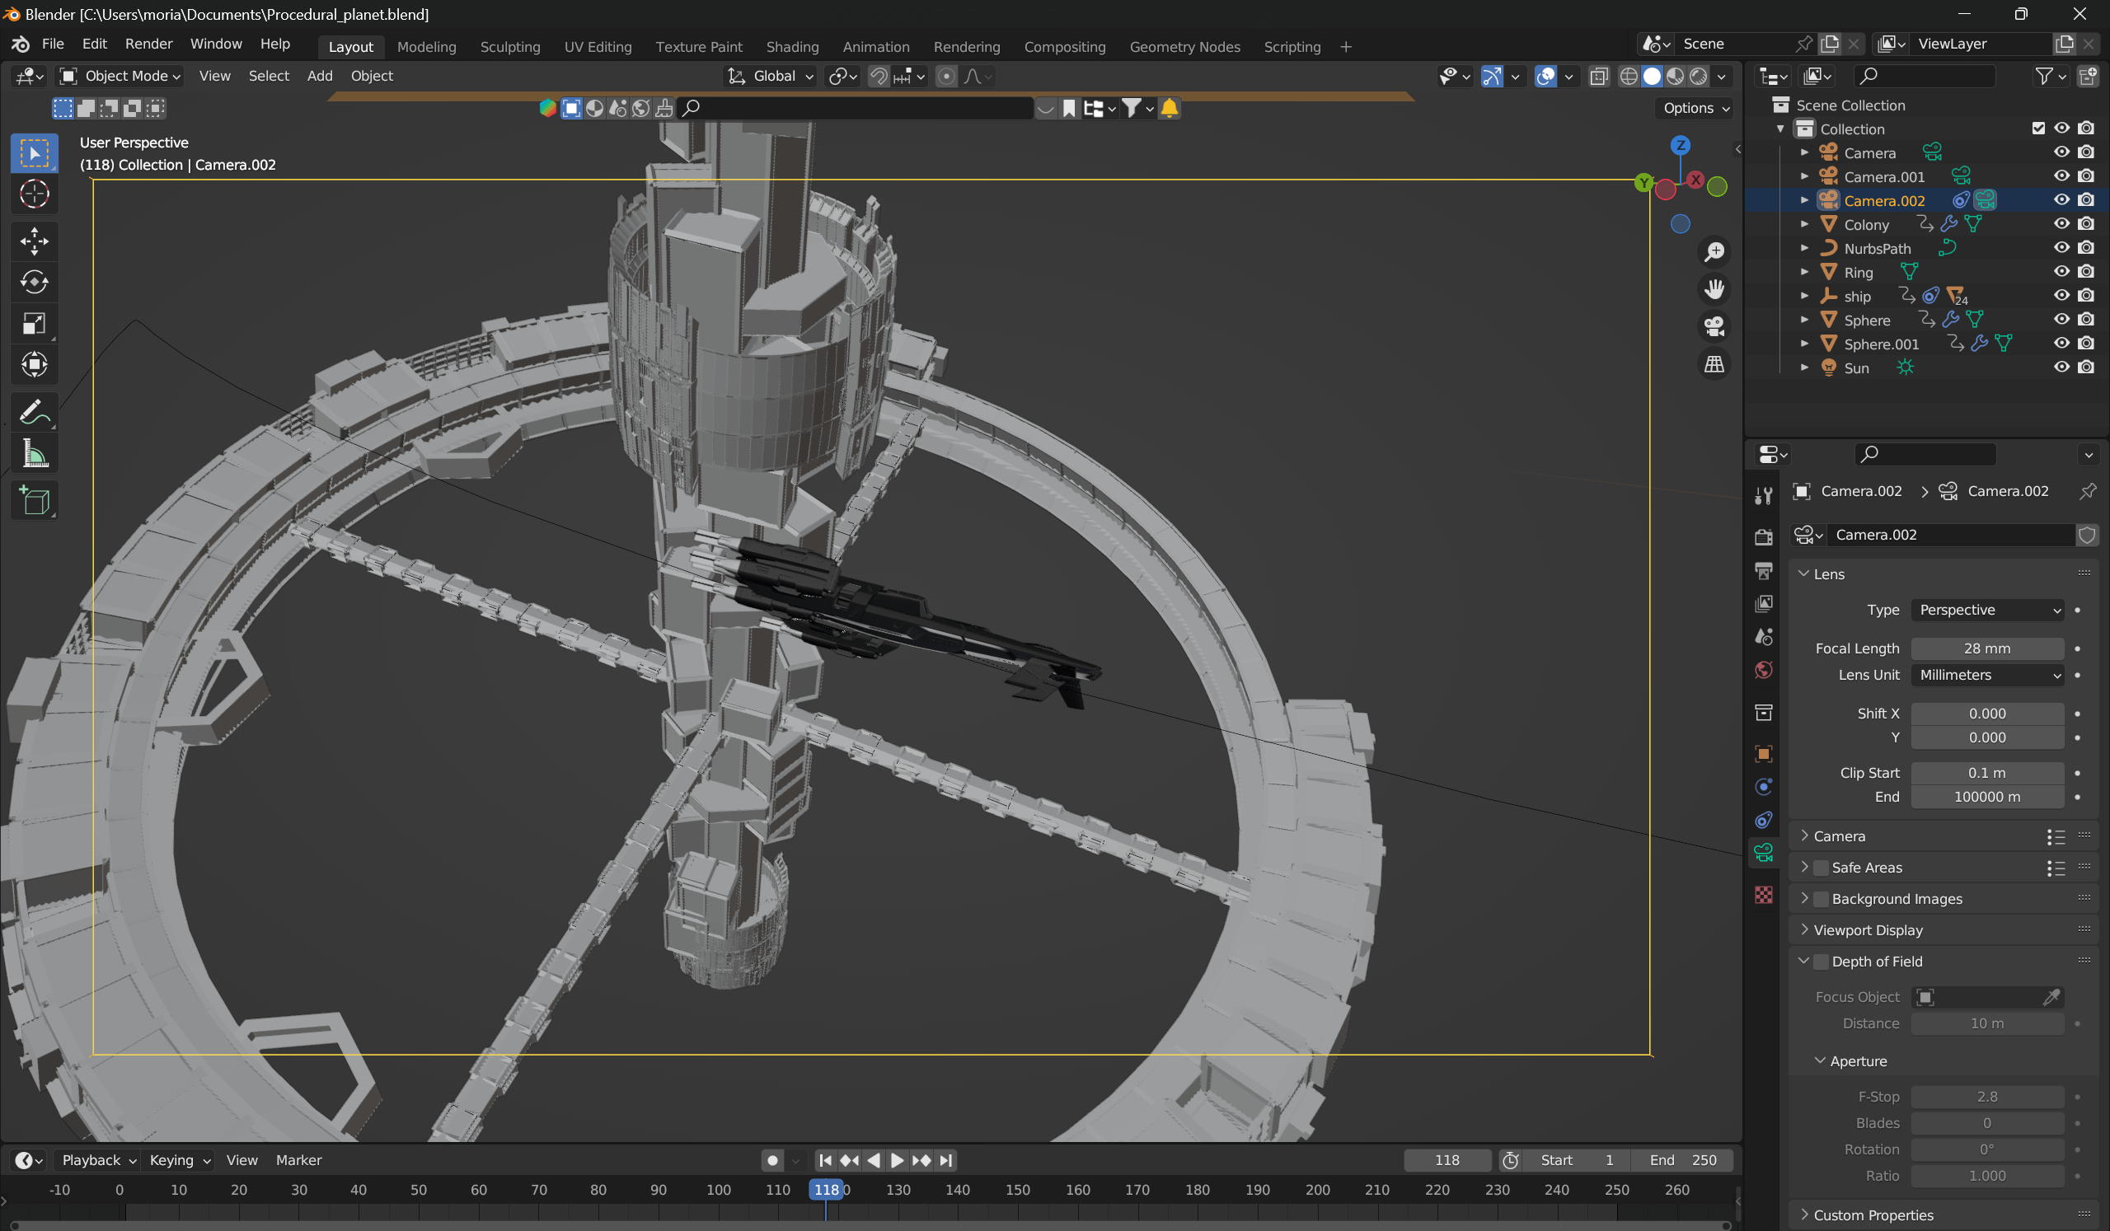The height and width of the screenshot is (1231, 2110).
Task: Hide the Sun in the viewport
Action: pos(2061,367)
